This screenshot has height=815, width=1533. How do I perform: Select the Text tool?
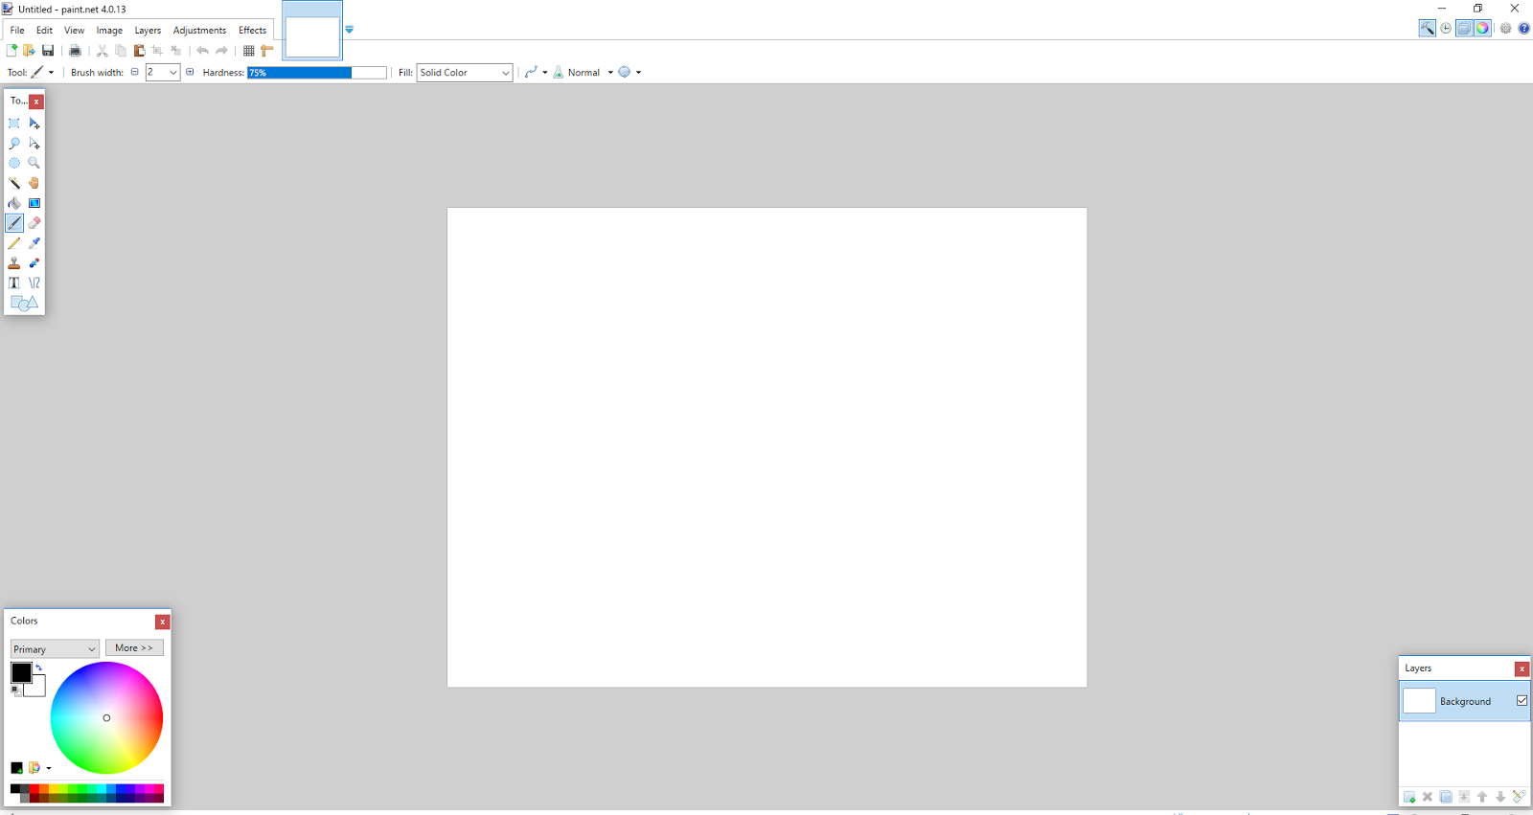tap(14, 283)
